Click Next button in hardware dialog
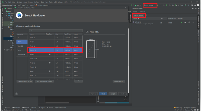 tap(103, 94)
